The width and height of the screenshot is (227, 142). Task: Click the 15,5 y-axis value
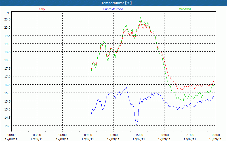(7, 101)
